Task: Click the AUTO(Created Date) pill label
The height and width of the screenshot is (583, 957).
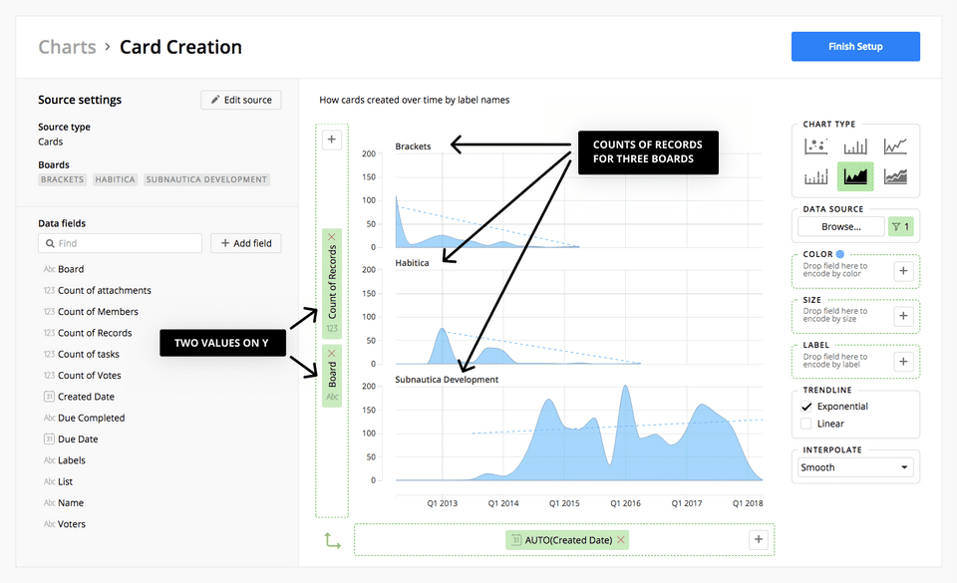Action: pyautogui.click(x=568, y=540)
